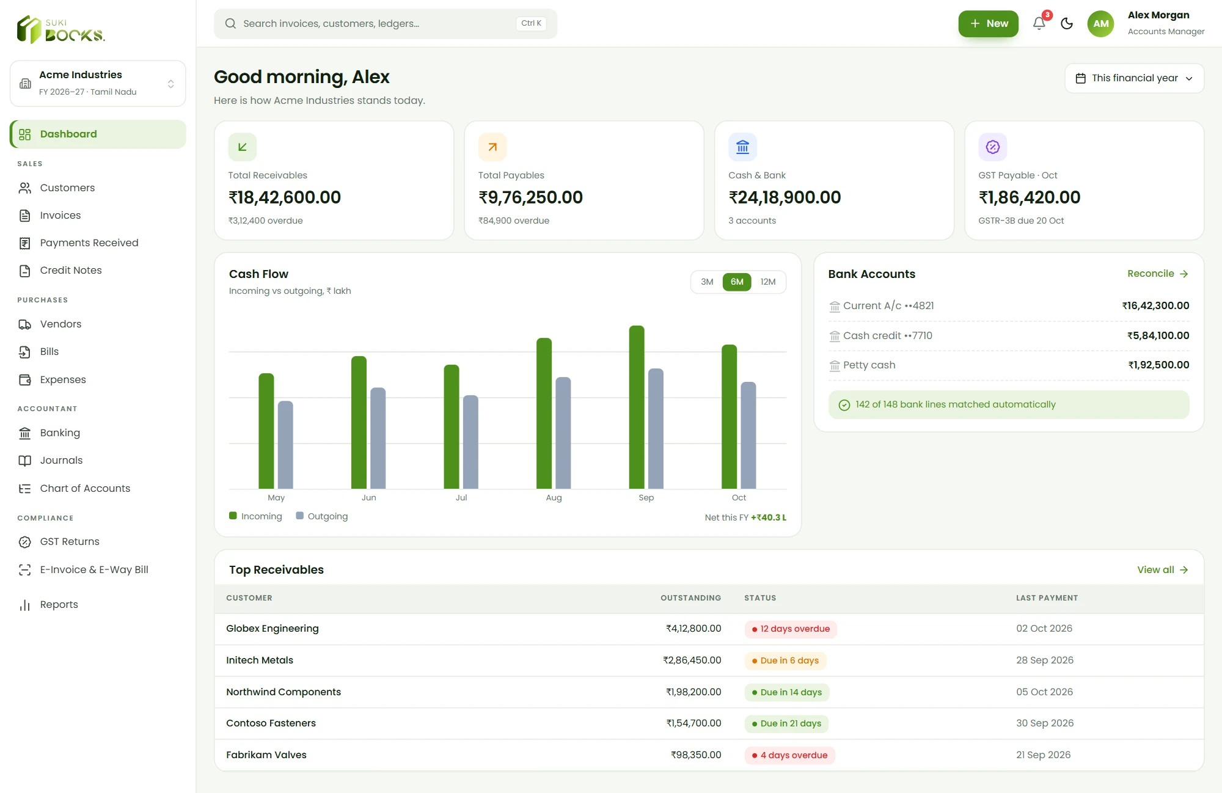This screenshot has height=793, width=1222.
Task: Click View all in Top Receivables
Action: [x=1162, y=569]
